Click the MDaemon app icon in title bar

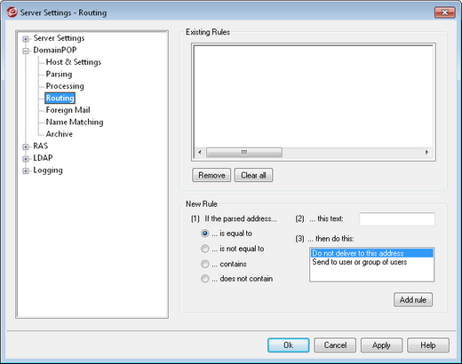[x=12, y=12]
